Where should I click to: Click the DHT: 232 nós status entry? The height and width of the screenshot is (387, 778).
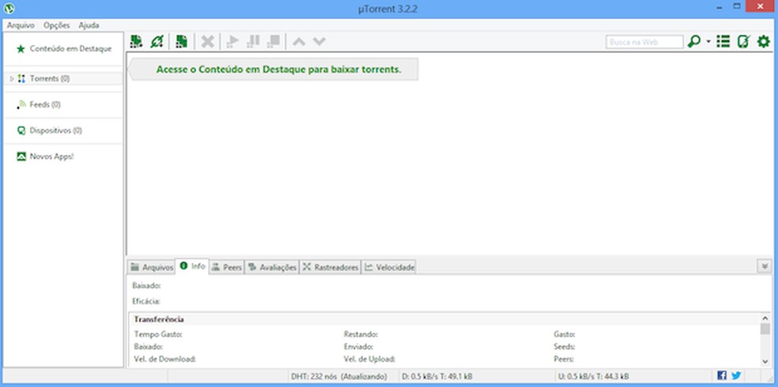click(338, 376)
